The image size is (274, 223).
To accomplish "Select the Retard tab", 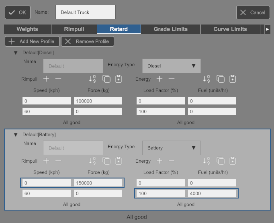I will (119, 29).
